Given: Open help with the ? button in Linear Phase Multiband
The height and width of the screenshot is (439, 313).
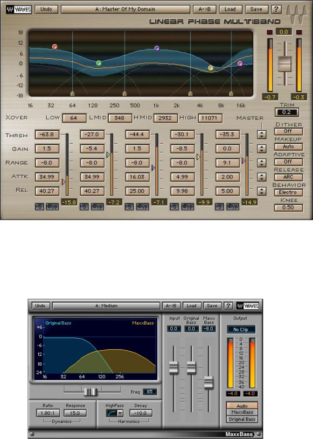Looking at the screenshot, I should 276,9.
